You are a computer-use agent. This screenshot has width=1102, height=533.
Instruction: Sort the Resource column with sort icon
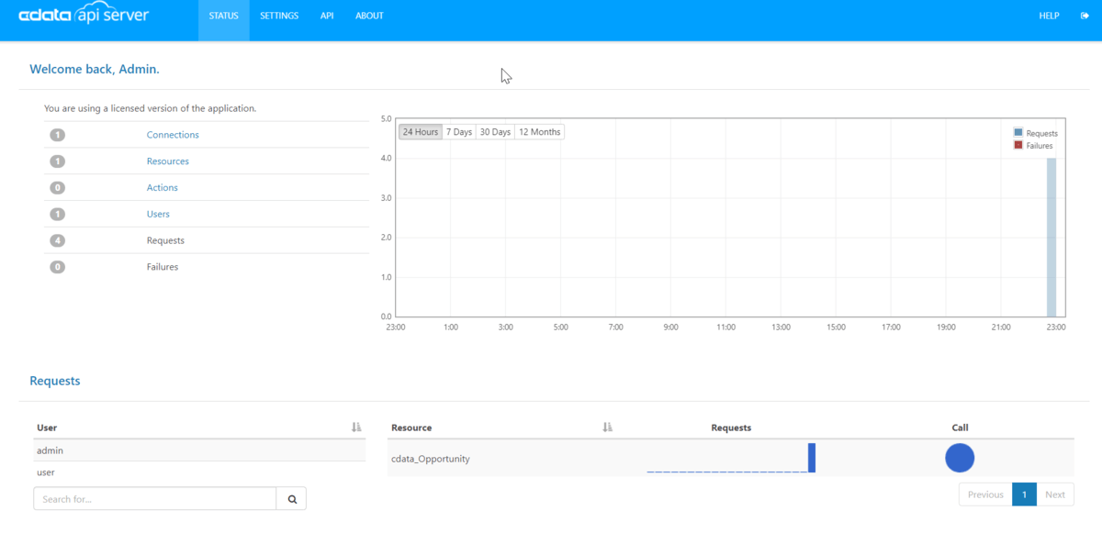(x=607, y=428)
